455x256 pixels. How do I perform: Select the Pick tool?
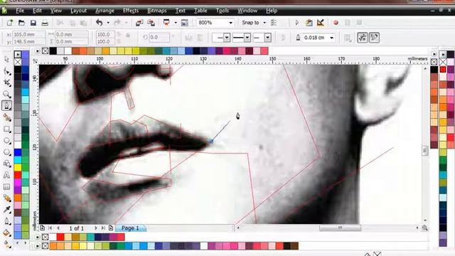6,60
